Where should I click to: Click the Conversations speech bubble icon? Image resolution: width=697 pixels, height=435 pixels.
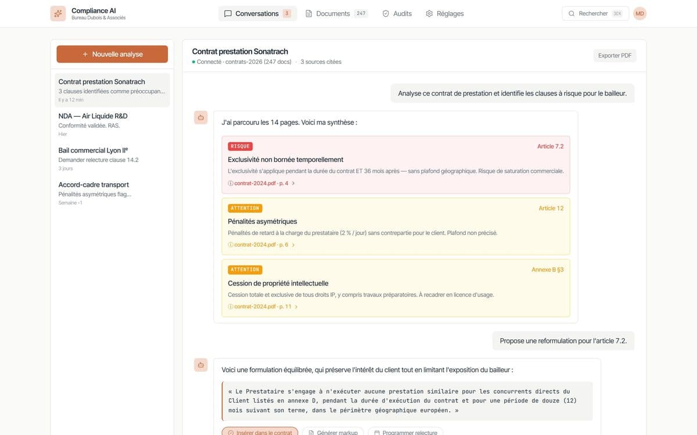(228, 13)
